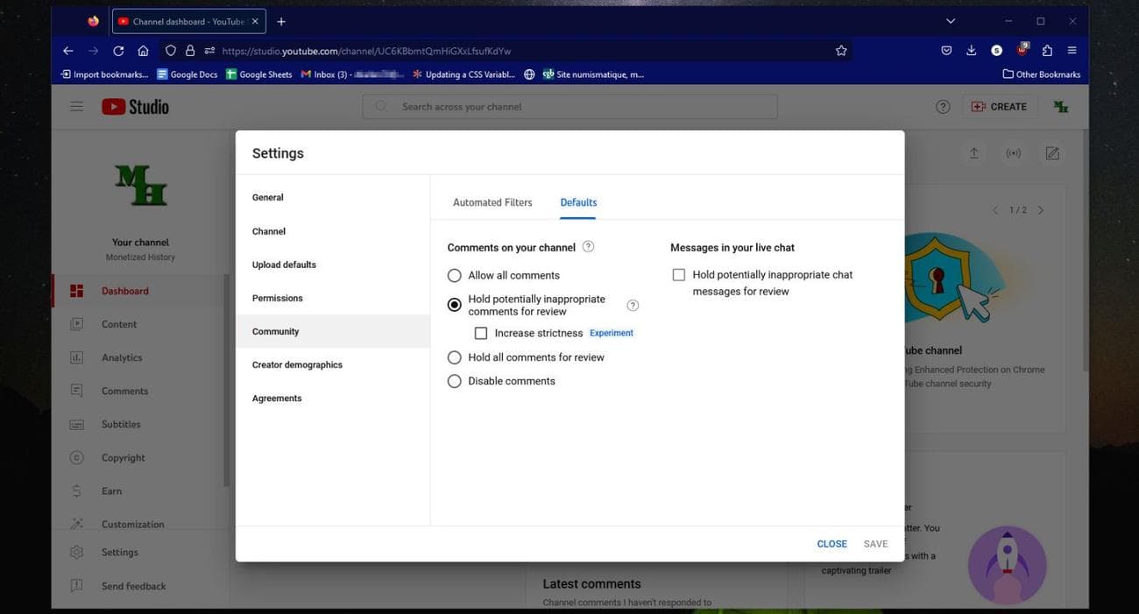Enable Increase strictness checkbox
The width and height of the screenshot is (1139, 614).
[x=480, y=334]
